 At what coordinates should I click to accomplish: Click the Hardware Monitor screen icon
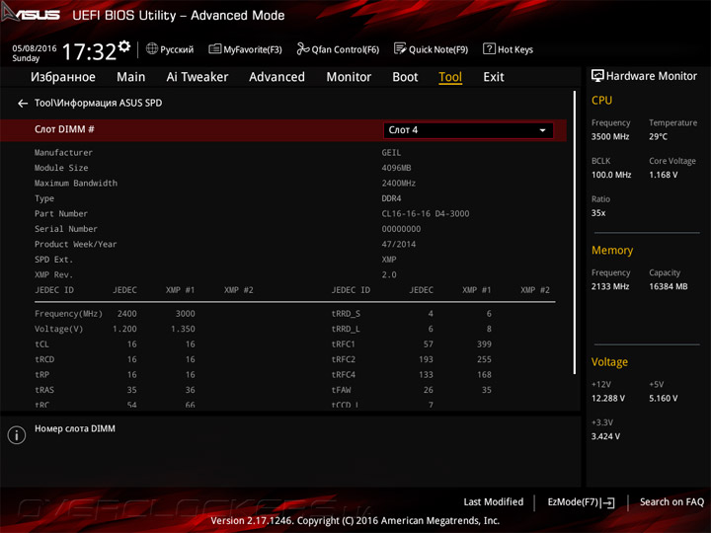tap(597, 76)
